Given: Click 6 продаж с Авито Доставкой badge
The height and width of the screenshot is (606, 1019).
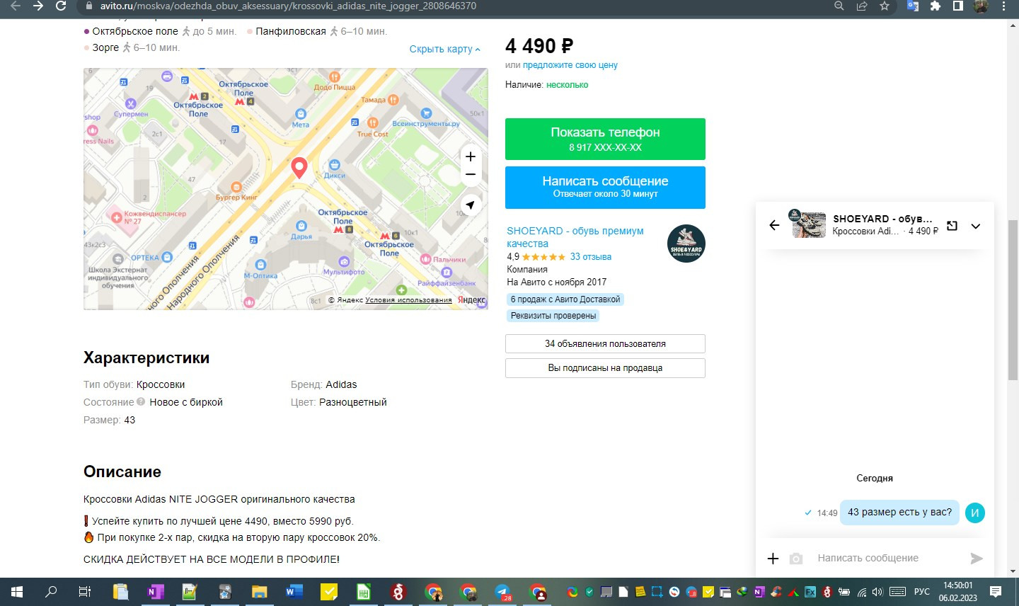Looking at the screenshot, I should pyautogui.click(x=565, y=299).
